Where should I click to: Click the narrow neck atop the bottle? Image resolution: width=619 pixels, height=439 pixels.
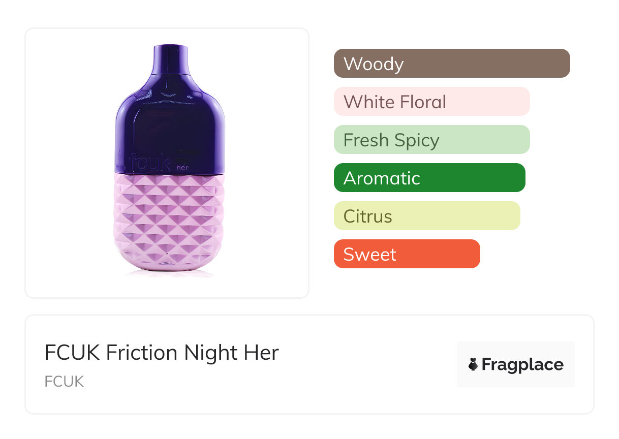pyautogui.click(x=171, y=59)
